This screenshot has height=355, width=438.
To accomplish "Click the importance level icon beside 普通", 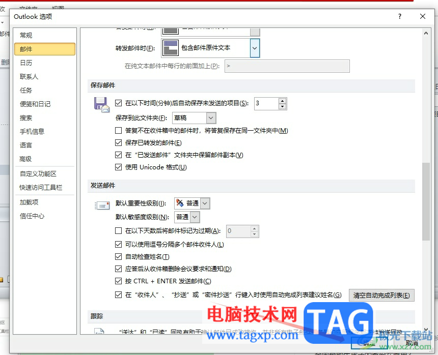I will tap(180, 203).
